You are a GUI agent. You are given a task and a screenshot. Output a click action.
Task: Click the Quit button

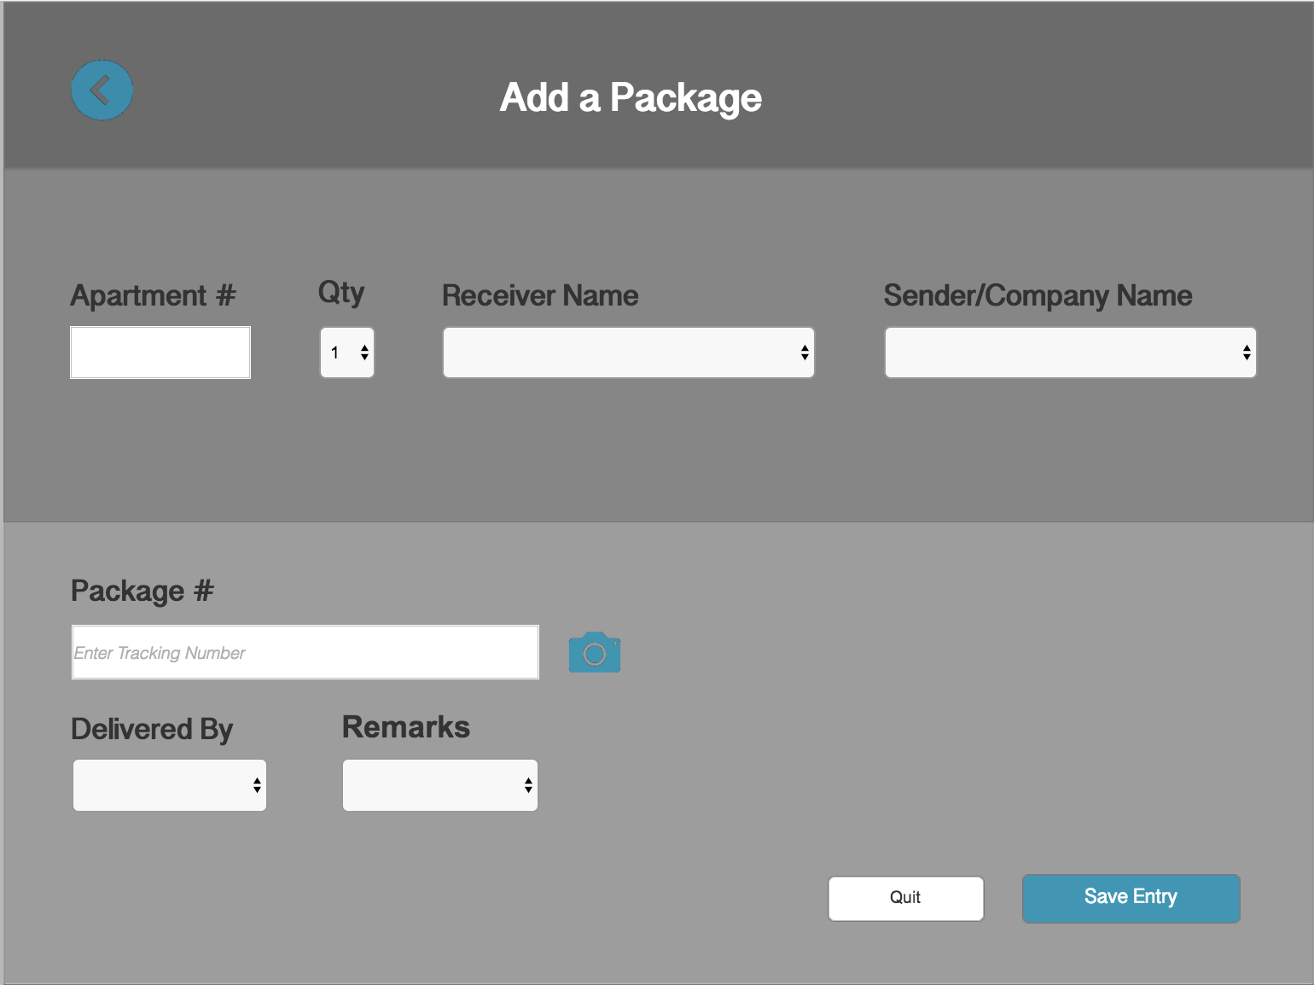906,898
